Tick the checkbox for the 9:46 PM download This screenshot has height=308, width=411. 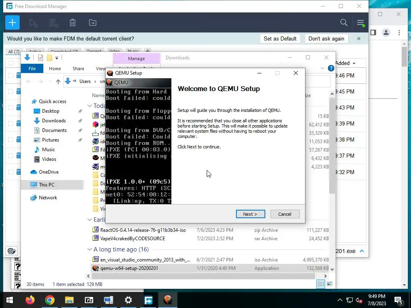(x=11, y=75)
